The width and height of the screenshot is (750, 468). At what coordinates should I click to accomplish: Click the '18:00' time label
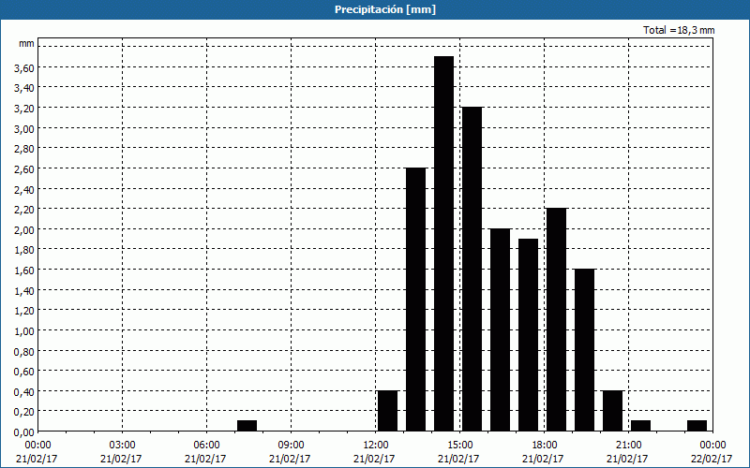click(x=544, y=446)
